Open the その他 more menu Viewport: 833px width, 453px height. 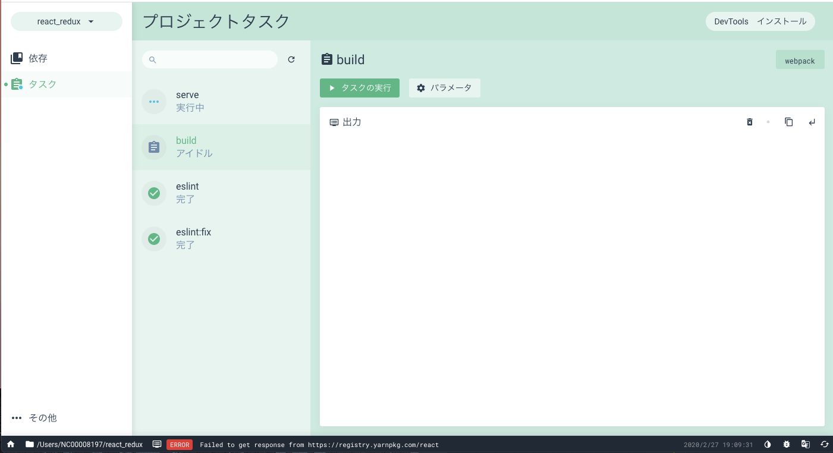click(66, 418)
